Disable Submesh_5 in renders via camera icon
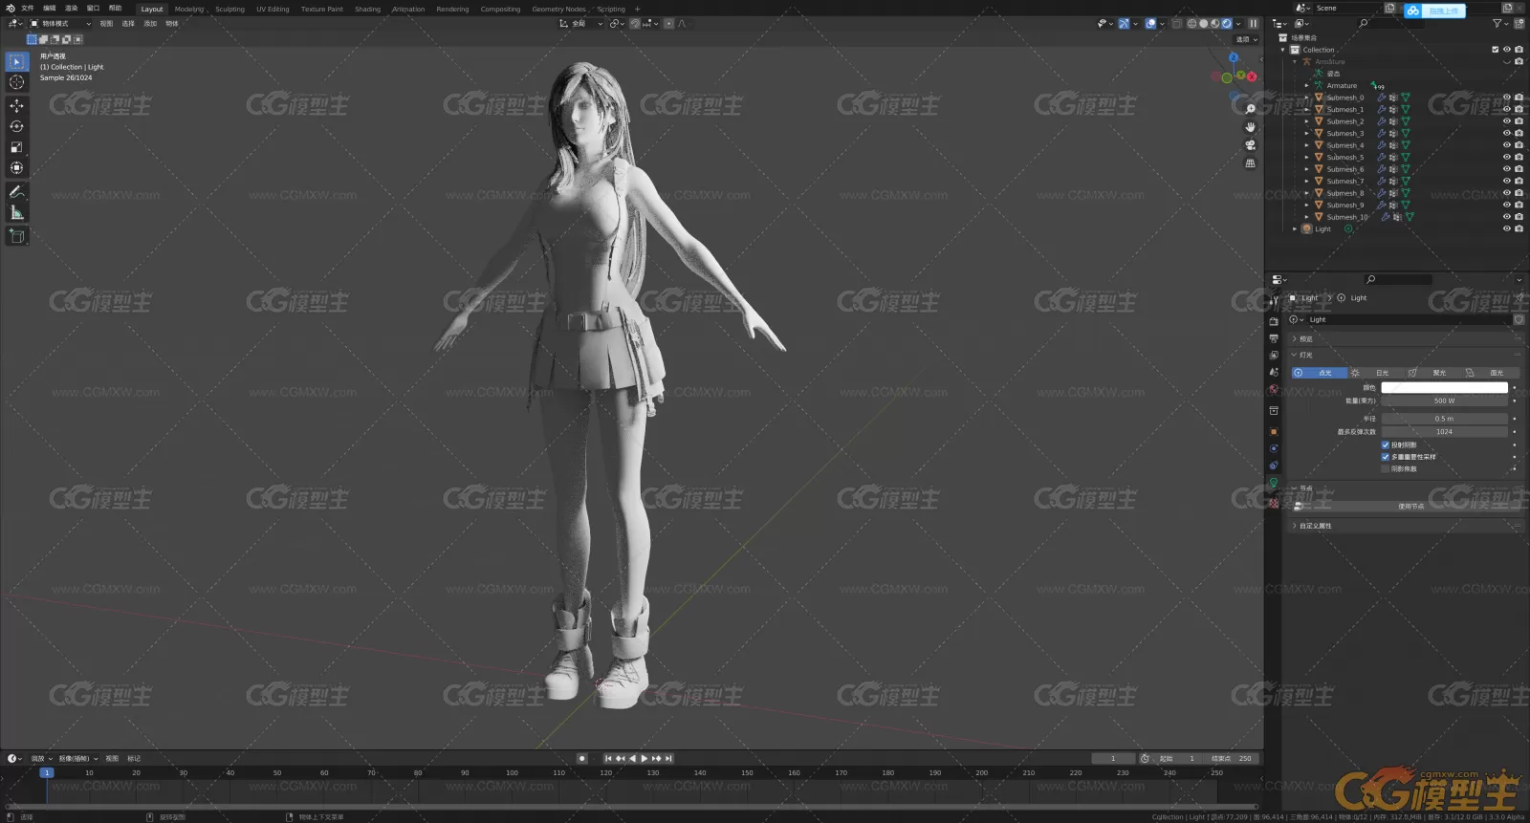This screenshot has height=823, width=1530. [x=1519, y=157]
